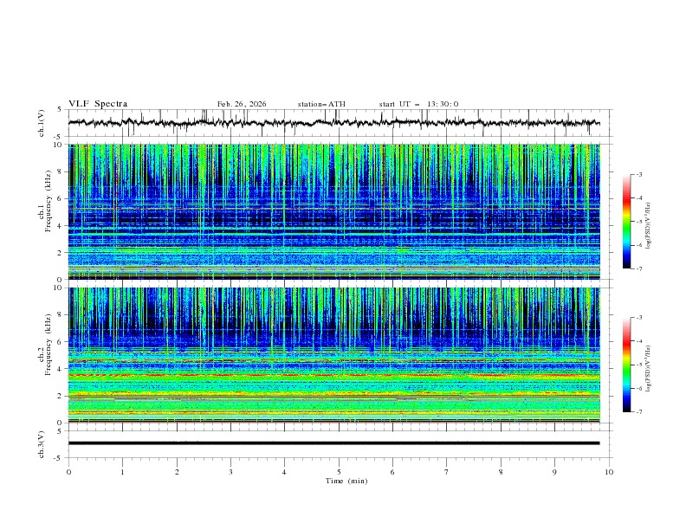Click the ch.1 voltage waveform trace

point(334,123)
